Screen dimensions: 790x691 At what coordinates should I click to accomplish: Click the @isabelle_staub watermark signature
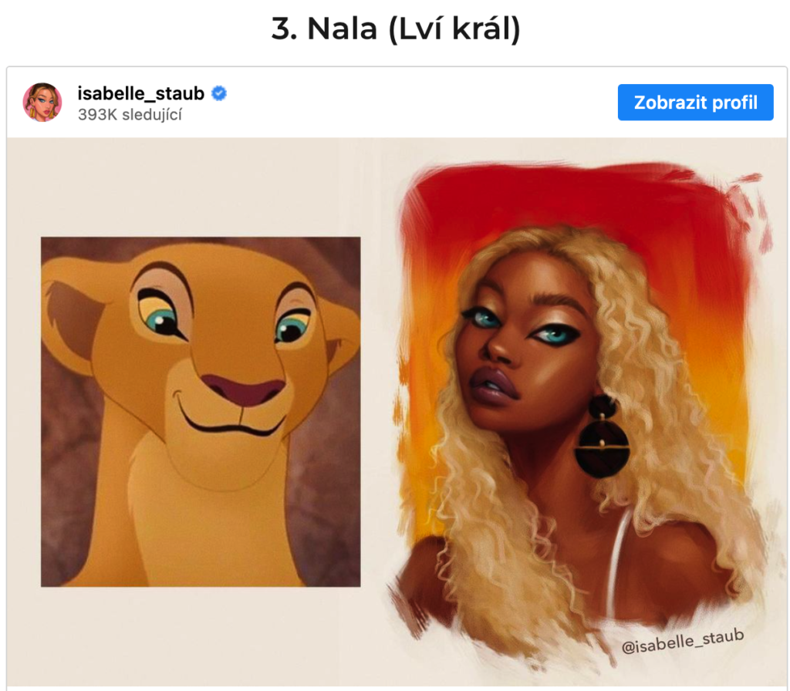(x=683, y=641)
